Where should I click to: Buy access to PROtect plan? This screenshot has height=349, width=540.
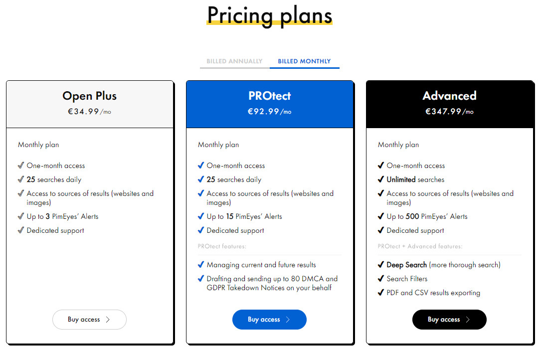tap(269, 320)
